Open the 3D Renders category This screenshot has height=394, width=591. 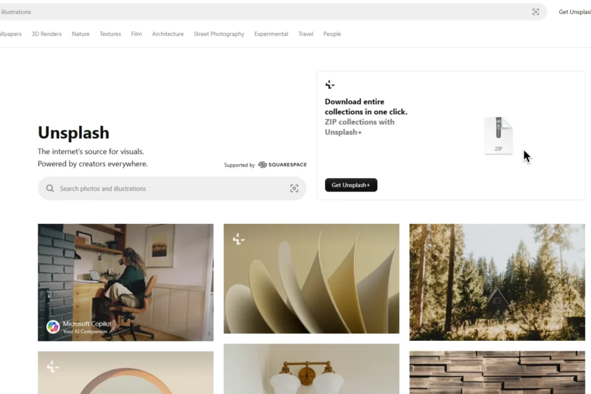point(46,34)
